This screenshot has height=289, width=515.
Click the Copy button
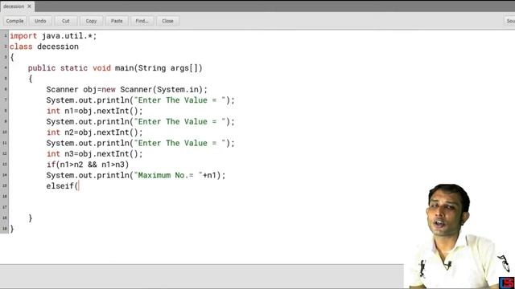[91, 21]
